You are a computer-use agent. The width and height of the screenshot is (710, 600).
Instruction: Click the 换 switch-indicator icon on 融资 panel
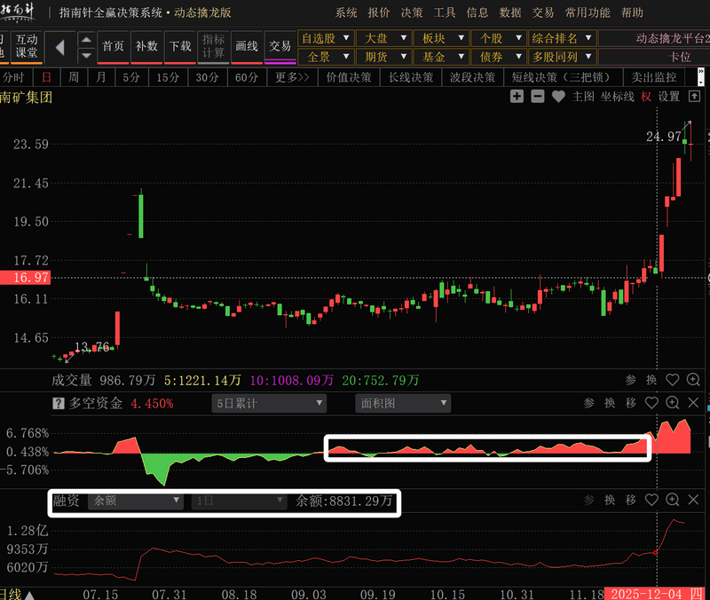(x=611, y=501)
